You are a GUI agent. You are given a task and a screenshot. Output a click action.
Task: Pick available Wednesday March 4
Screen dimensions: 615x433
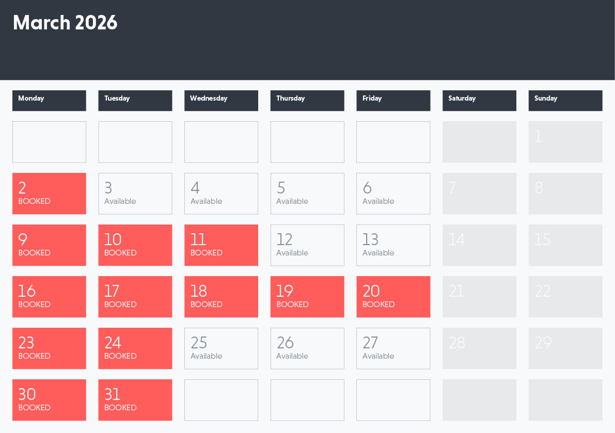(221, 194)
